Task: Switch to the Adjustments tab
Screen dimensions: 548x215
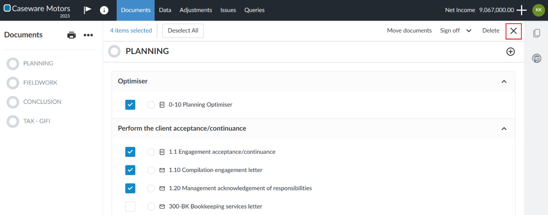Action: tap(196, 10)
